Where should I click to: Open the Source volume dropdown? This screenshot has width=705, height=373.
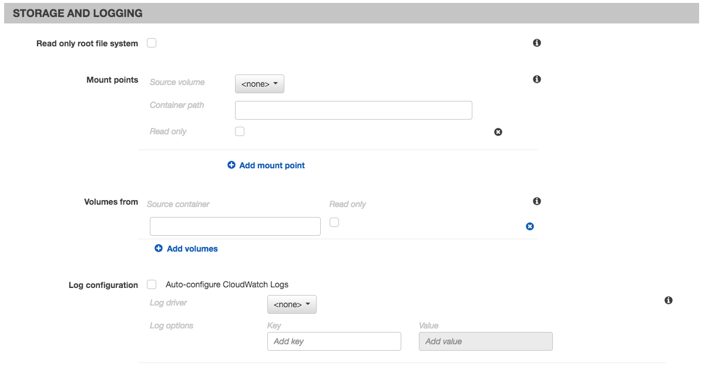click(259, 84)
